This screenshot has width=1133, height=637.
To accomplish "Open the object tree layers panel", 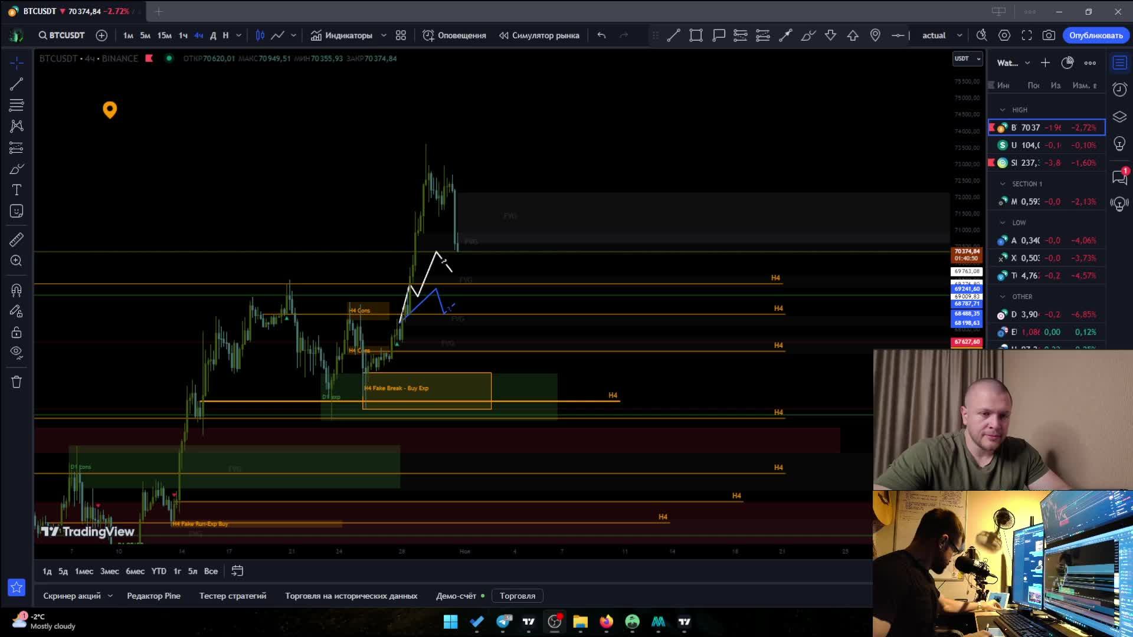I will [x=1119, y=117].
